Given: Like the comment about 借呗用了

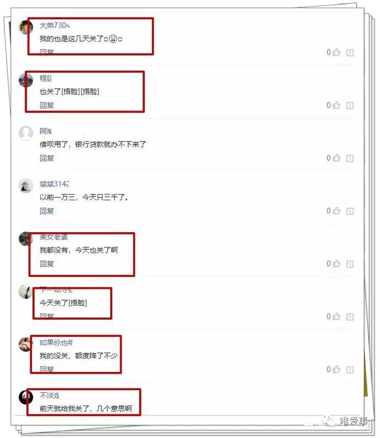Looking at the screenshot, I should [x=336, y=158].
